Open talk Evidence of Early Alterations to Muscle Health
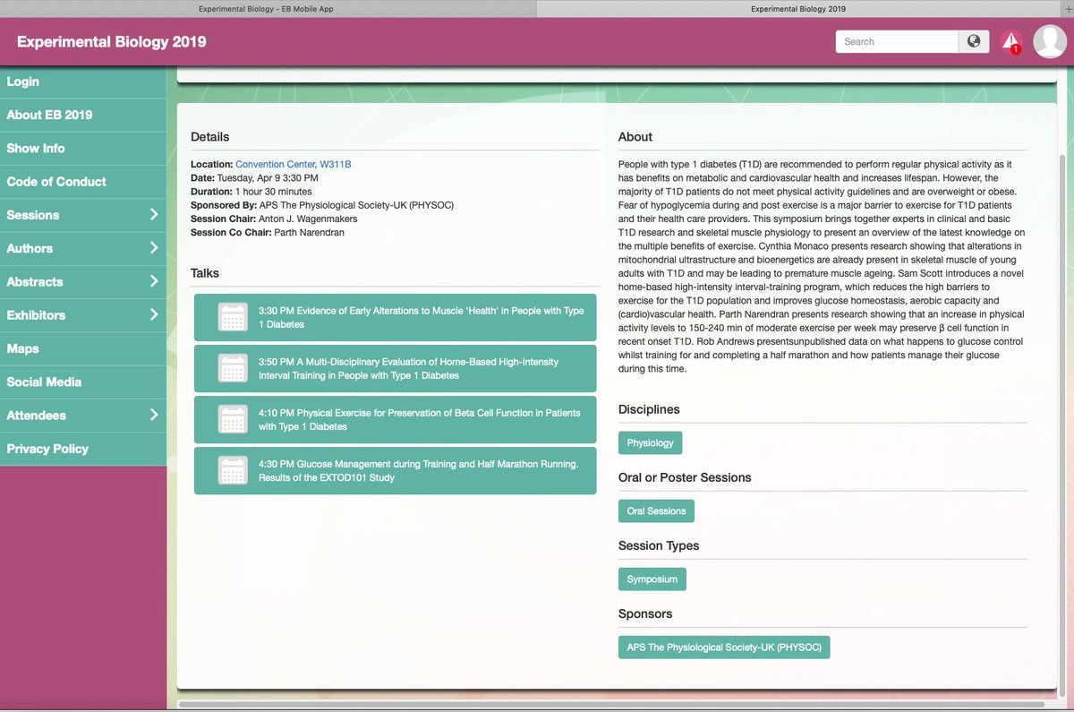This screenshot has width=1074, height=712. click(x=395, y=317)
